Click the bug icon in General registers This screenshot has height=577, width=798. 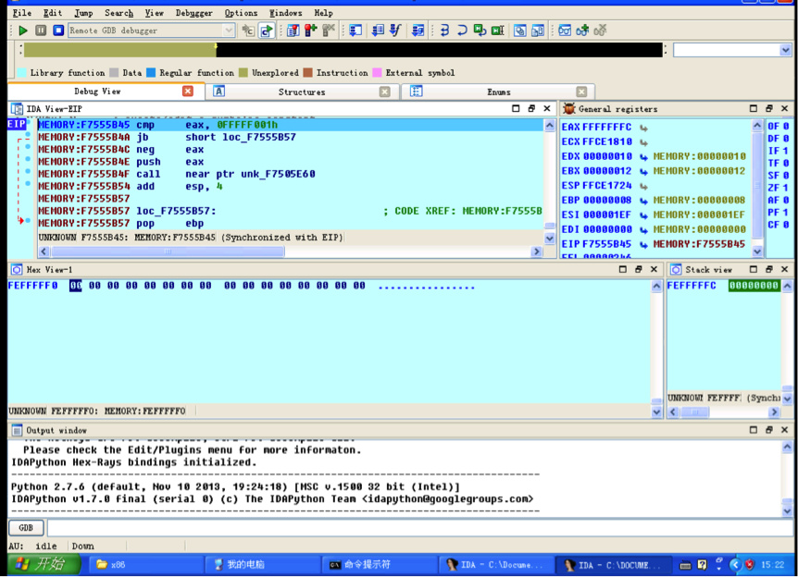pyautogui.click(x=569, y=109)
